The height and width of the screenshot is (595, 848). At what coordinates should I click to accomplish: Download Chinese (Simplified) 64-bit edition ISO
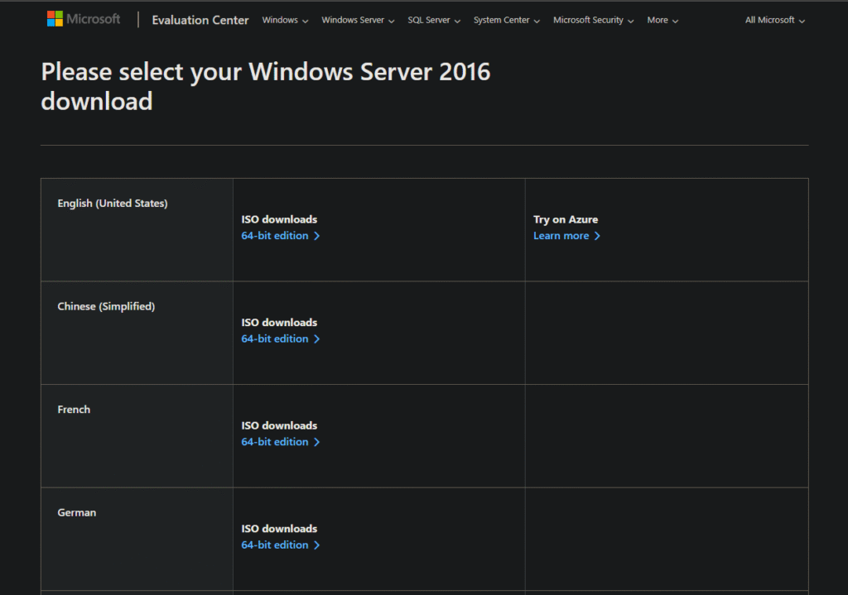pyautogui.click(x=281, y=338)
